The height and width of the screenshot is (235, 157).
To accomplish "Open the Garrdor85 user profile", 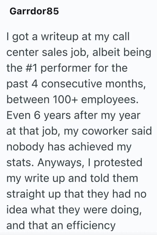I will [x=34, y=12].
